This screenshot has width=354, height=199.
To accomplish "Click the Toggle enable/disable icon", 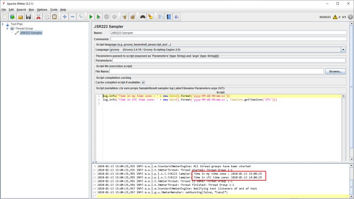I will coord(81,17).
